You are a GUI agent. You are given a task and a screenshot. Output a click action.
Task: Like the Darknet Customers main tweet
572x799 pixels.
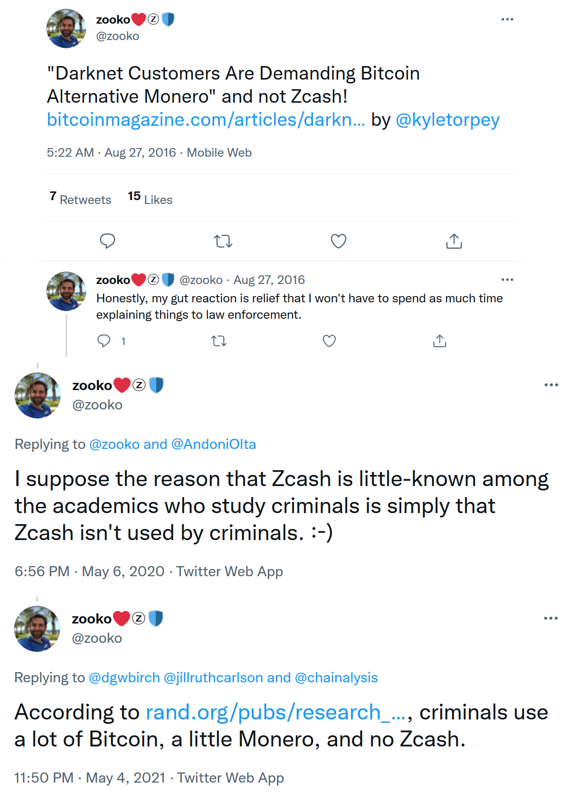click(x=339, y=241)
